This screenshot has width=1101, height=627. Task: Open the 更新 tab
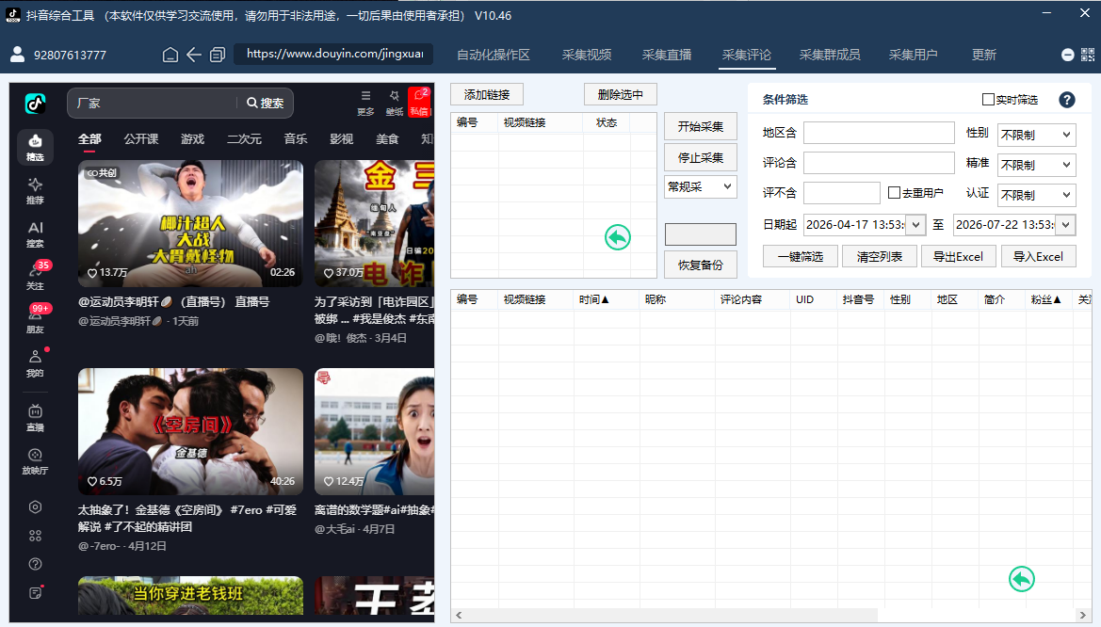(x=983, y=55)
